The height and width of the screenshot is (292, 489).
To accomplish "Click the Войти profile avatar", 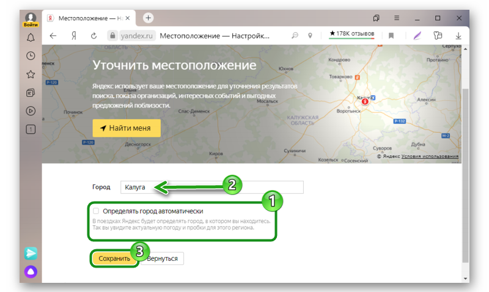I will pos(31,20).
